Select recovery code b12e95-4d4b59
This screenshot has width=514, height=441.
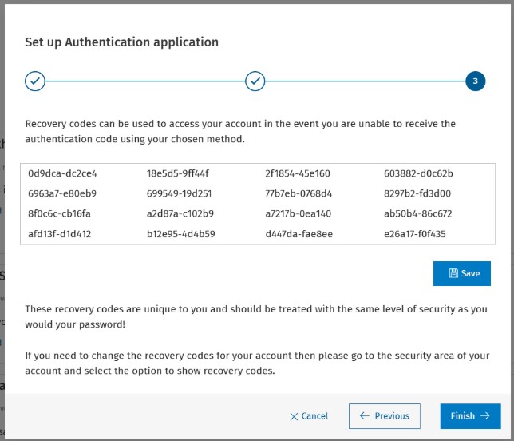coord(180,234)
